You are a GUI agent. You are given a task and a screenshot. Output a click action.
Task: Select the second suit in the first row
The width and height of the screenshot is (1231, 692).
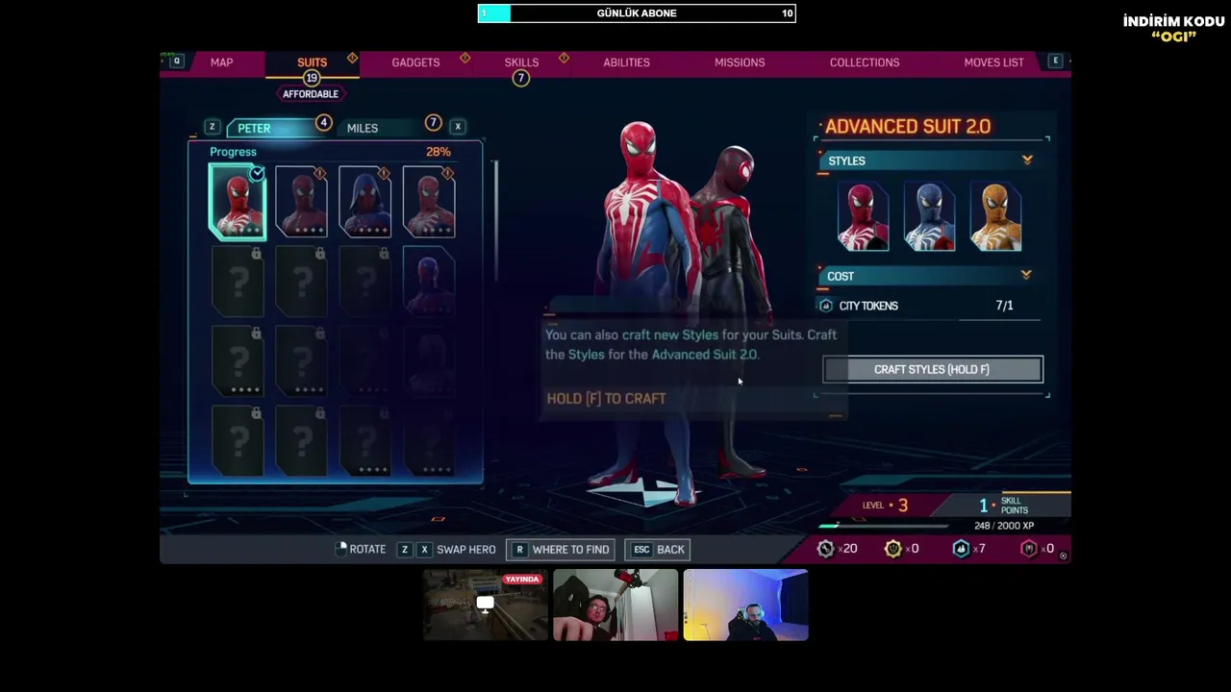(301, 201)
